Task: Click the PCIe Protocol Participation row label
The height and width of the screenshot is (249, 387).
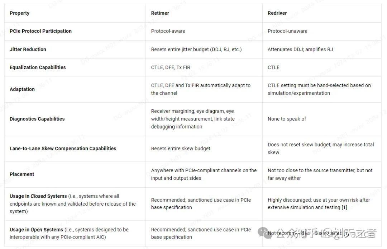Action: (x=40, y=31)
